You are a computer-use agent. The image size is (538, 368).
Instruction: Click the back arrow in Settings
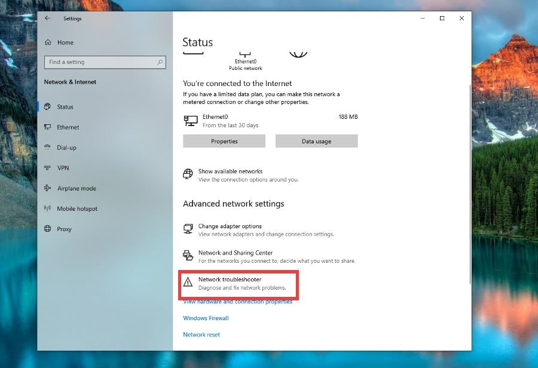pyautogui.click(x=47, y=18)
